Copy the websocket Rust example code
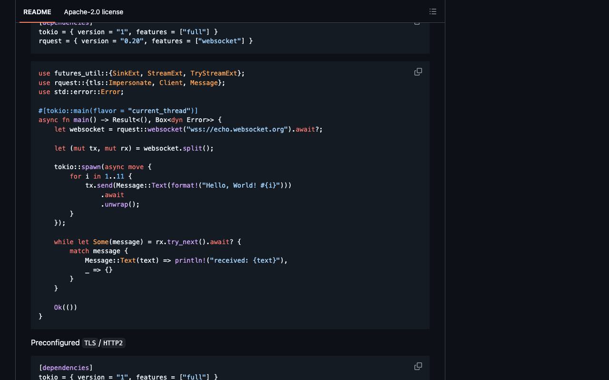The height and width of the screenshot is (380, 609). point(418,72)
